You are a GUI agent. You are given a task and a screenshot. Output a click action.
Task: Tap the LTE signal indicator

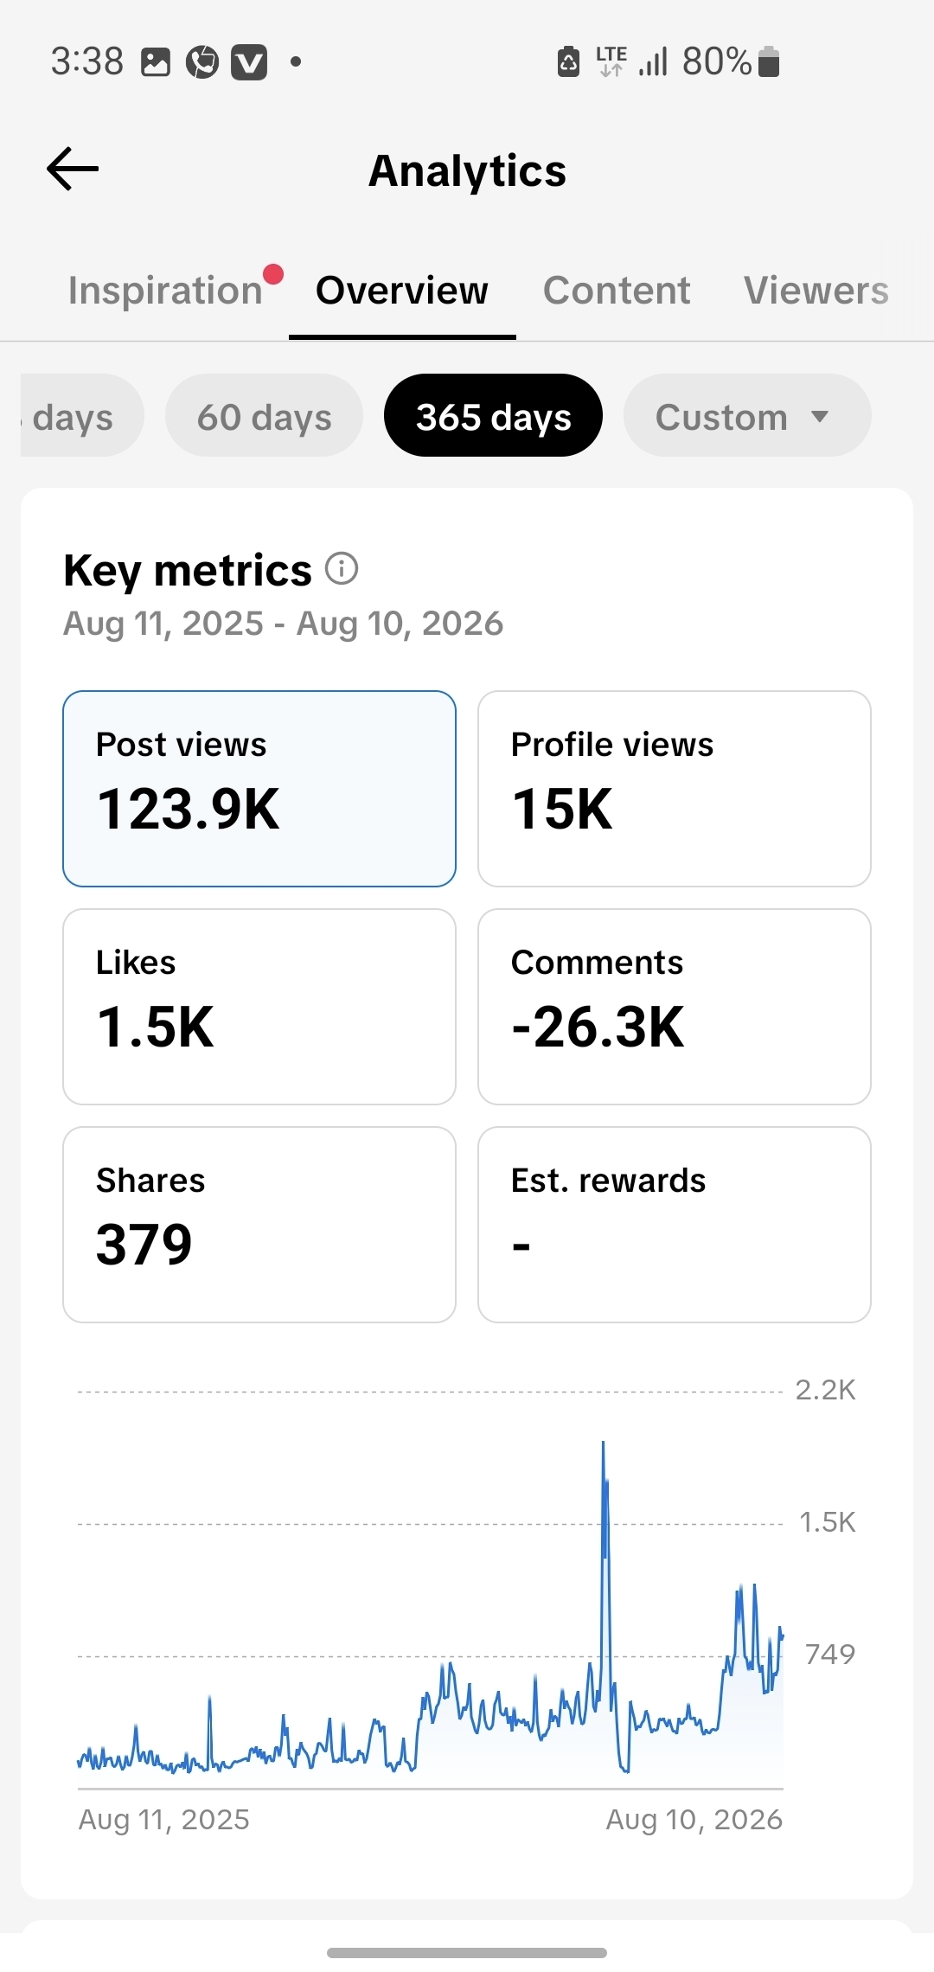[611, 62]
